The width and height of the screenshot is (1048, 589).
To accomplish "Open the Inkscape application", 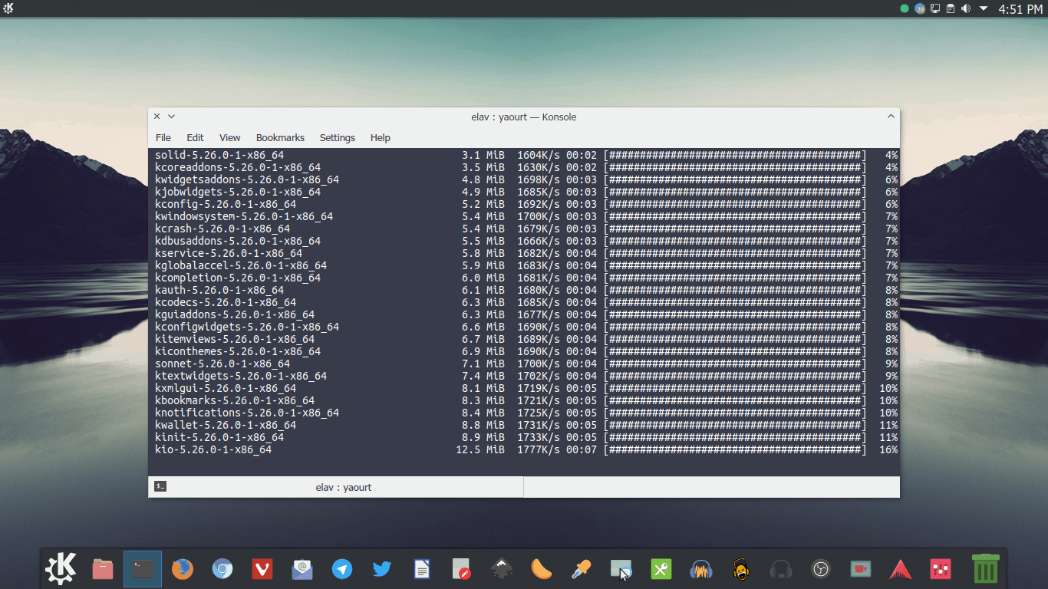I will click(x=501, y=569).
